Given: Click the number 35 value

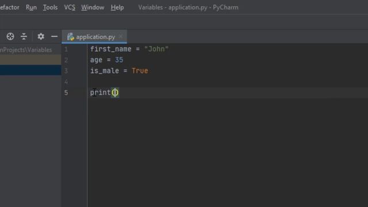Looking at the screenshot, I should (x=119, y=60).
